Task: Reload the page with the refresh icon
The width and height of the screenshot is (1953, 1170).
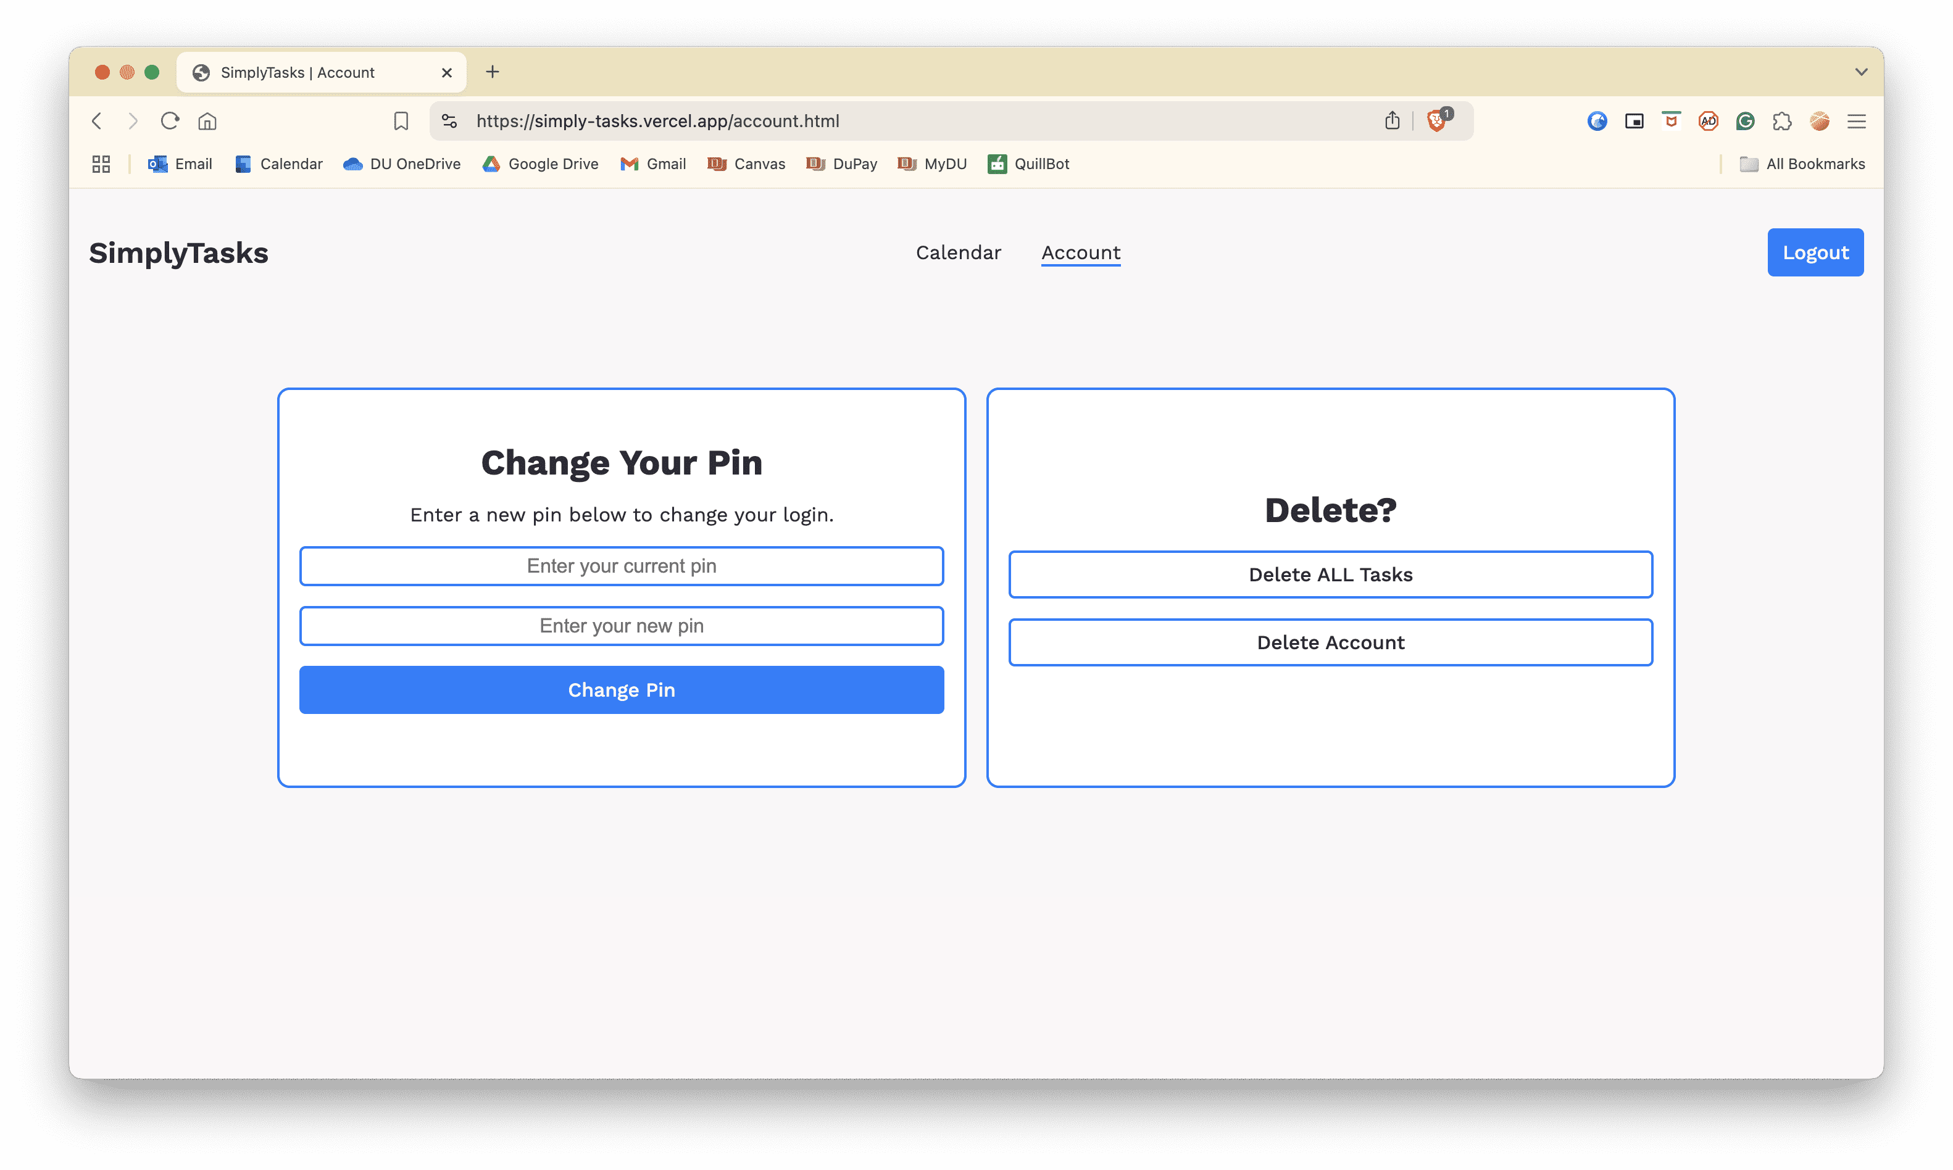Action: (x=170, y=120)
